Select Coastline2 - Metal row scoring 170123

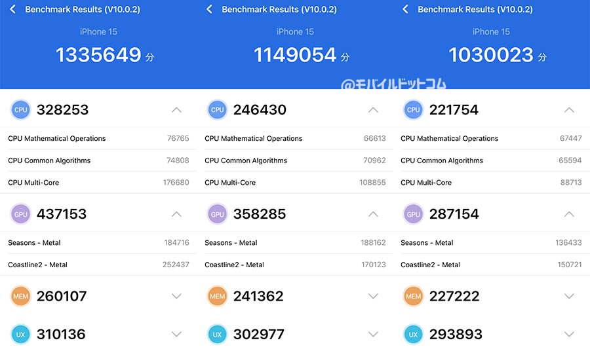coord(295,265)
